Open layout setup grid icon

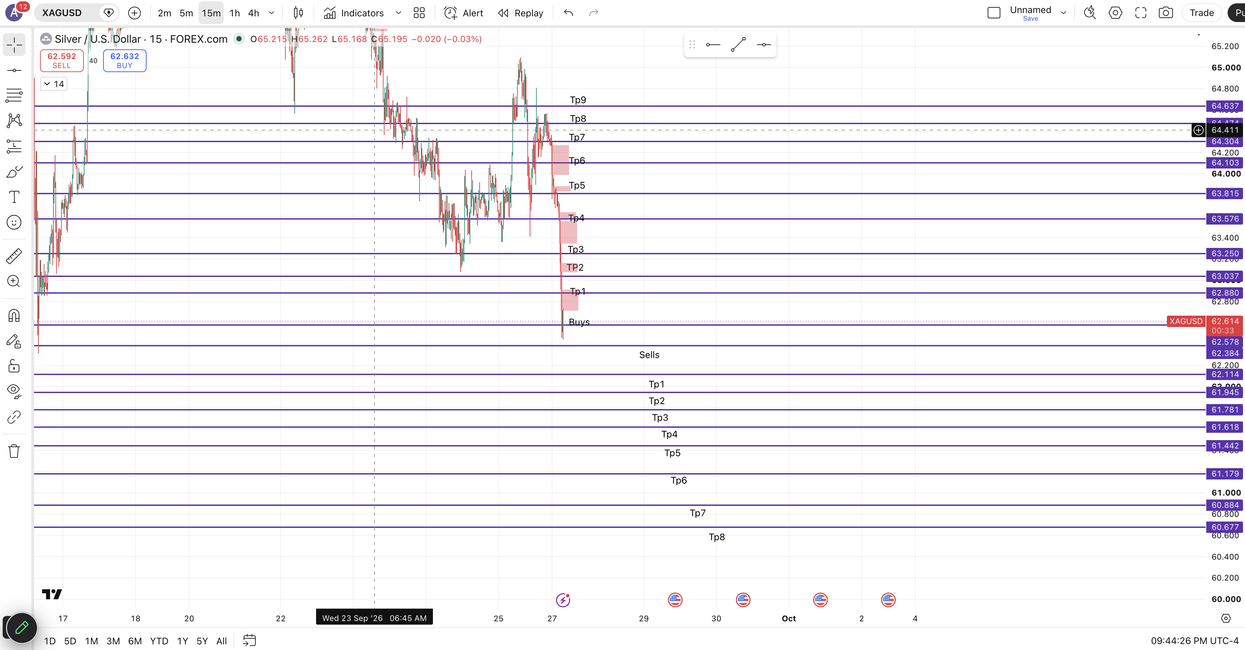(x=419, y=13)
